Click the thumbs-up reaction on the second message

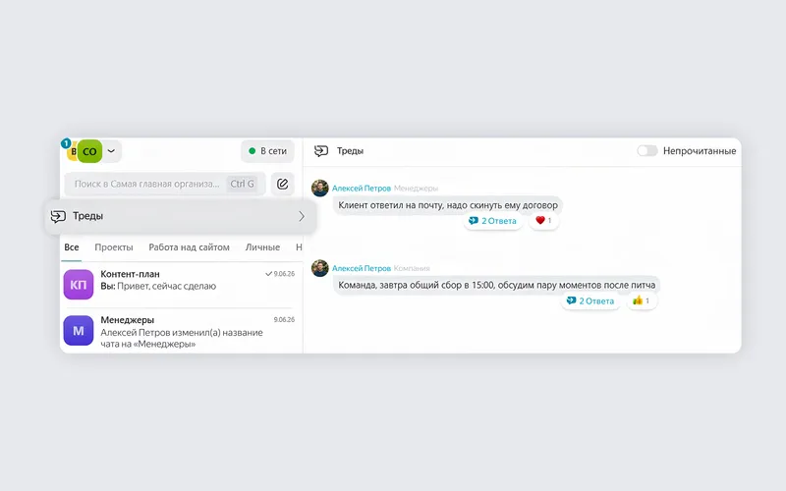point(642,300)
